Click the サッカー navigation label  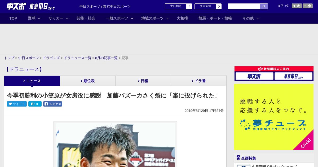tap(56, 18)
